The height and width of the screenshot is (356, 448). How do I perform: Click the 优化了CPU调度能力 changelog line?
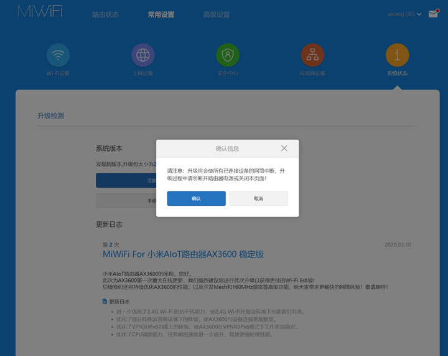(195, 334)
